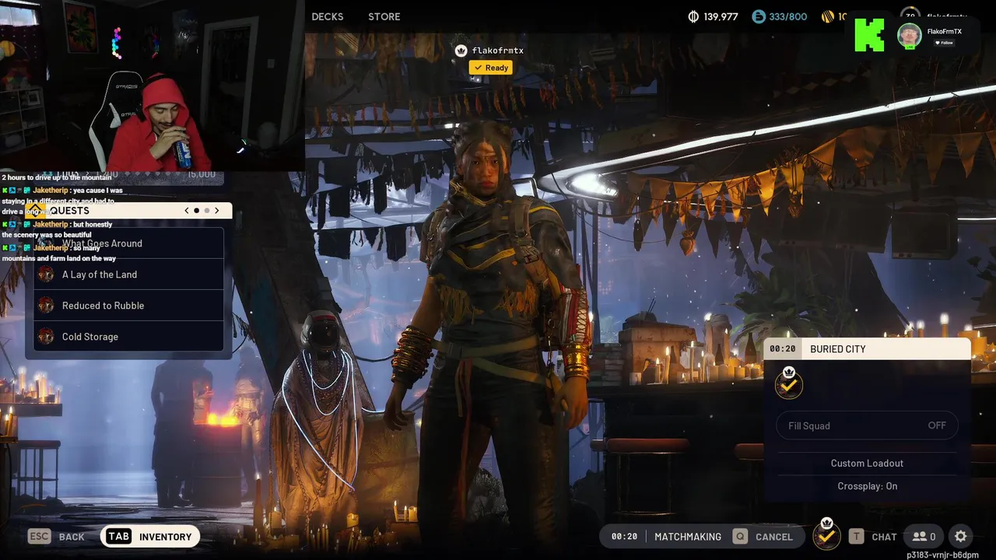Screen dimensions: 996x560
Task: Click the 00:20 timer in the matchmaking bar
Action: click(624, 537)
